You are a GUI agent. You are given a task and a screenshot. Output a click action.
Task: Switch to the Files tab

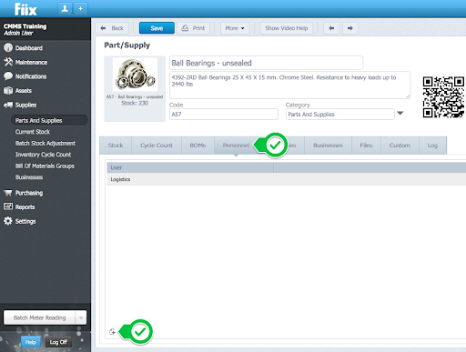[x=366, y=146]
